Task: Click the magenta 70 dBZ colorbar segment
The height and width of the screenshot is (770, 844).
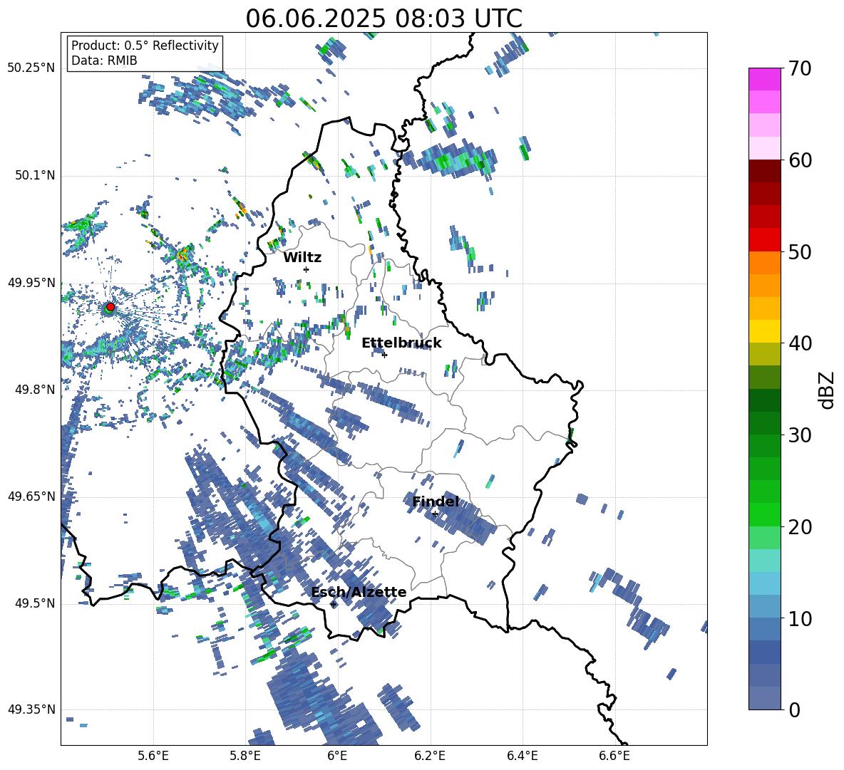Action: pyautogui.click(x=764, y=79)
